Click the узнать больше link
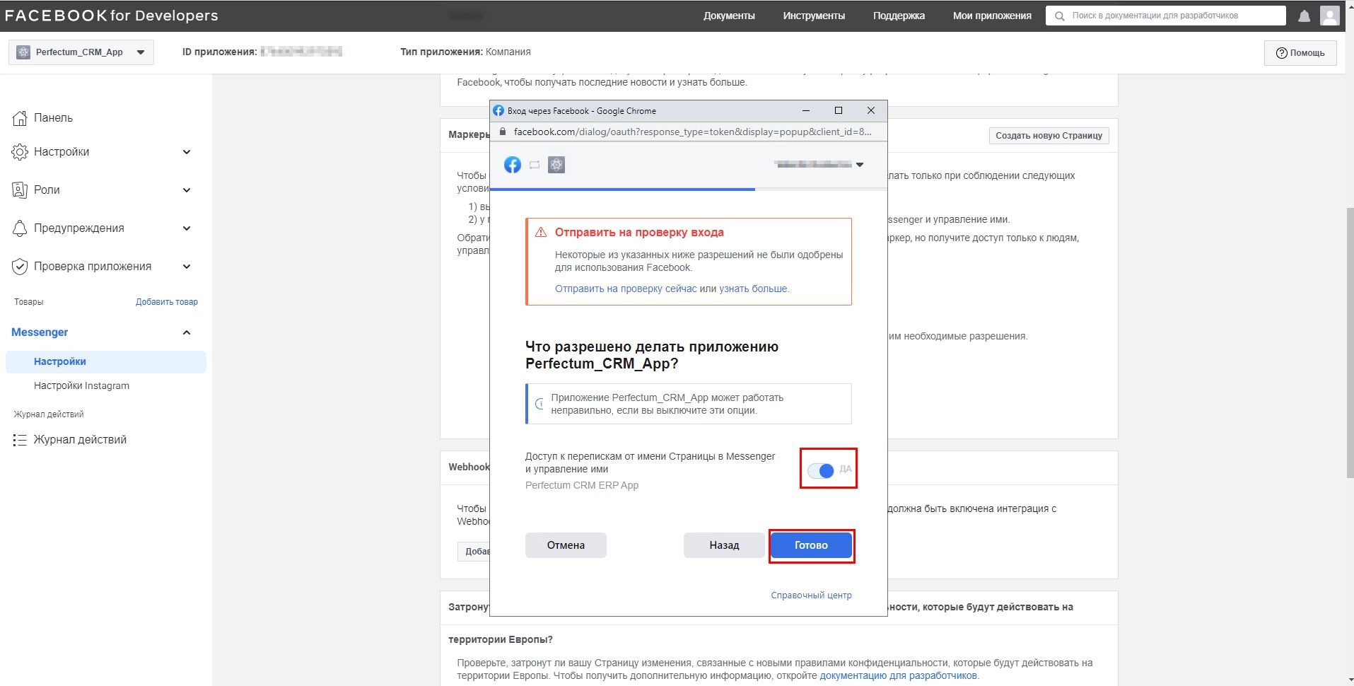The width and height of the screenshot is (1354, 686). coord(753,289)
